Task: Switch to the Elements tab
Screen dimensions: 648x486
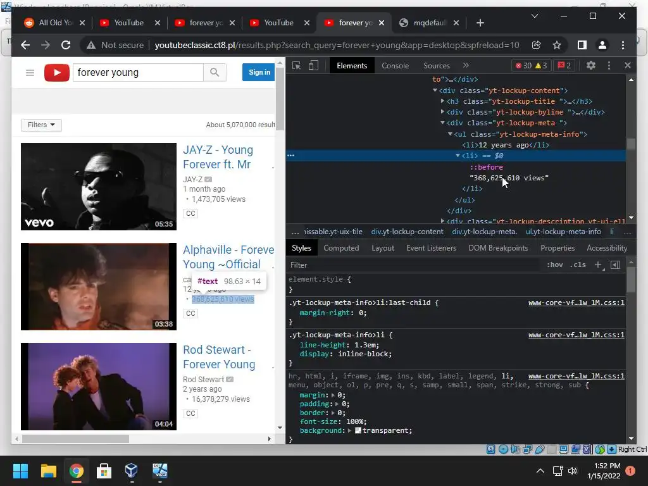Action: (352, 66)
